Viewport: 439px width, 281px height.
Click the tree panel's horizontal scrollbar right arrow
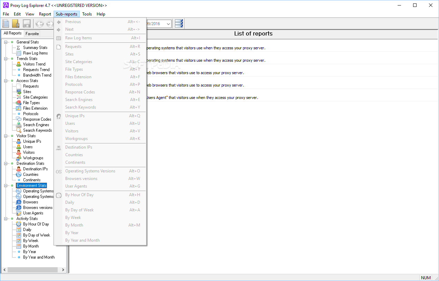click(63, 270)
